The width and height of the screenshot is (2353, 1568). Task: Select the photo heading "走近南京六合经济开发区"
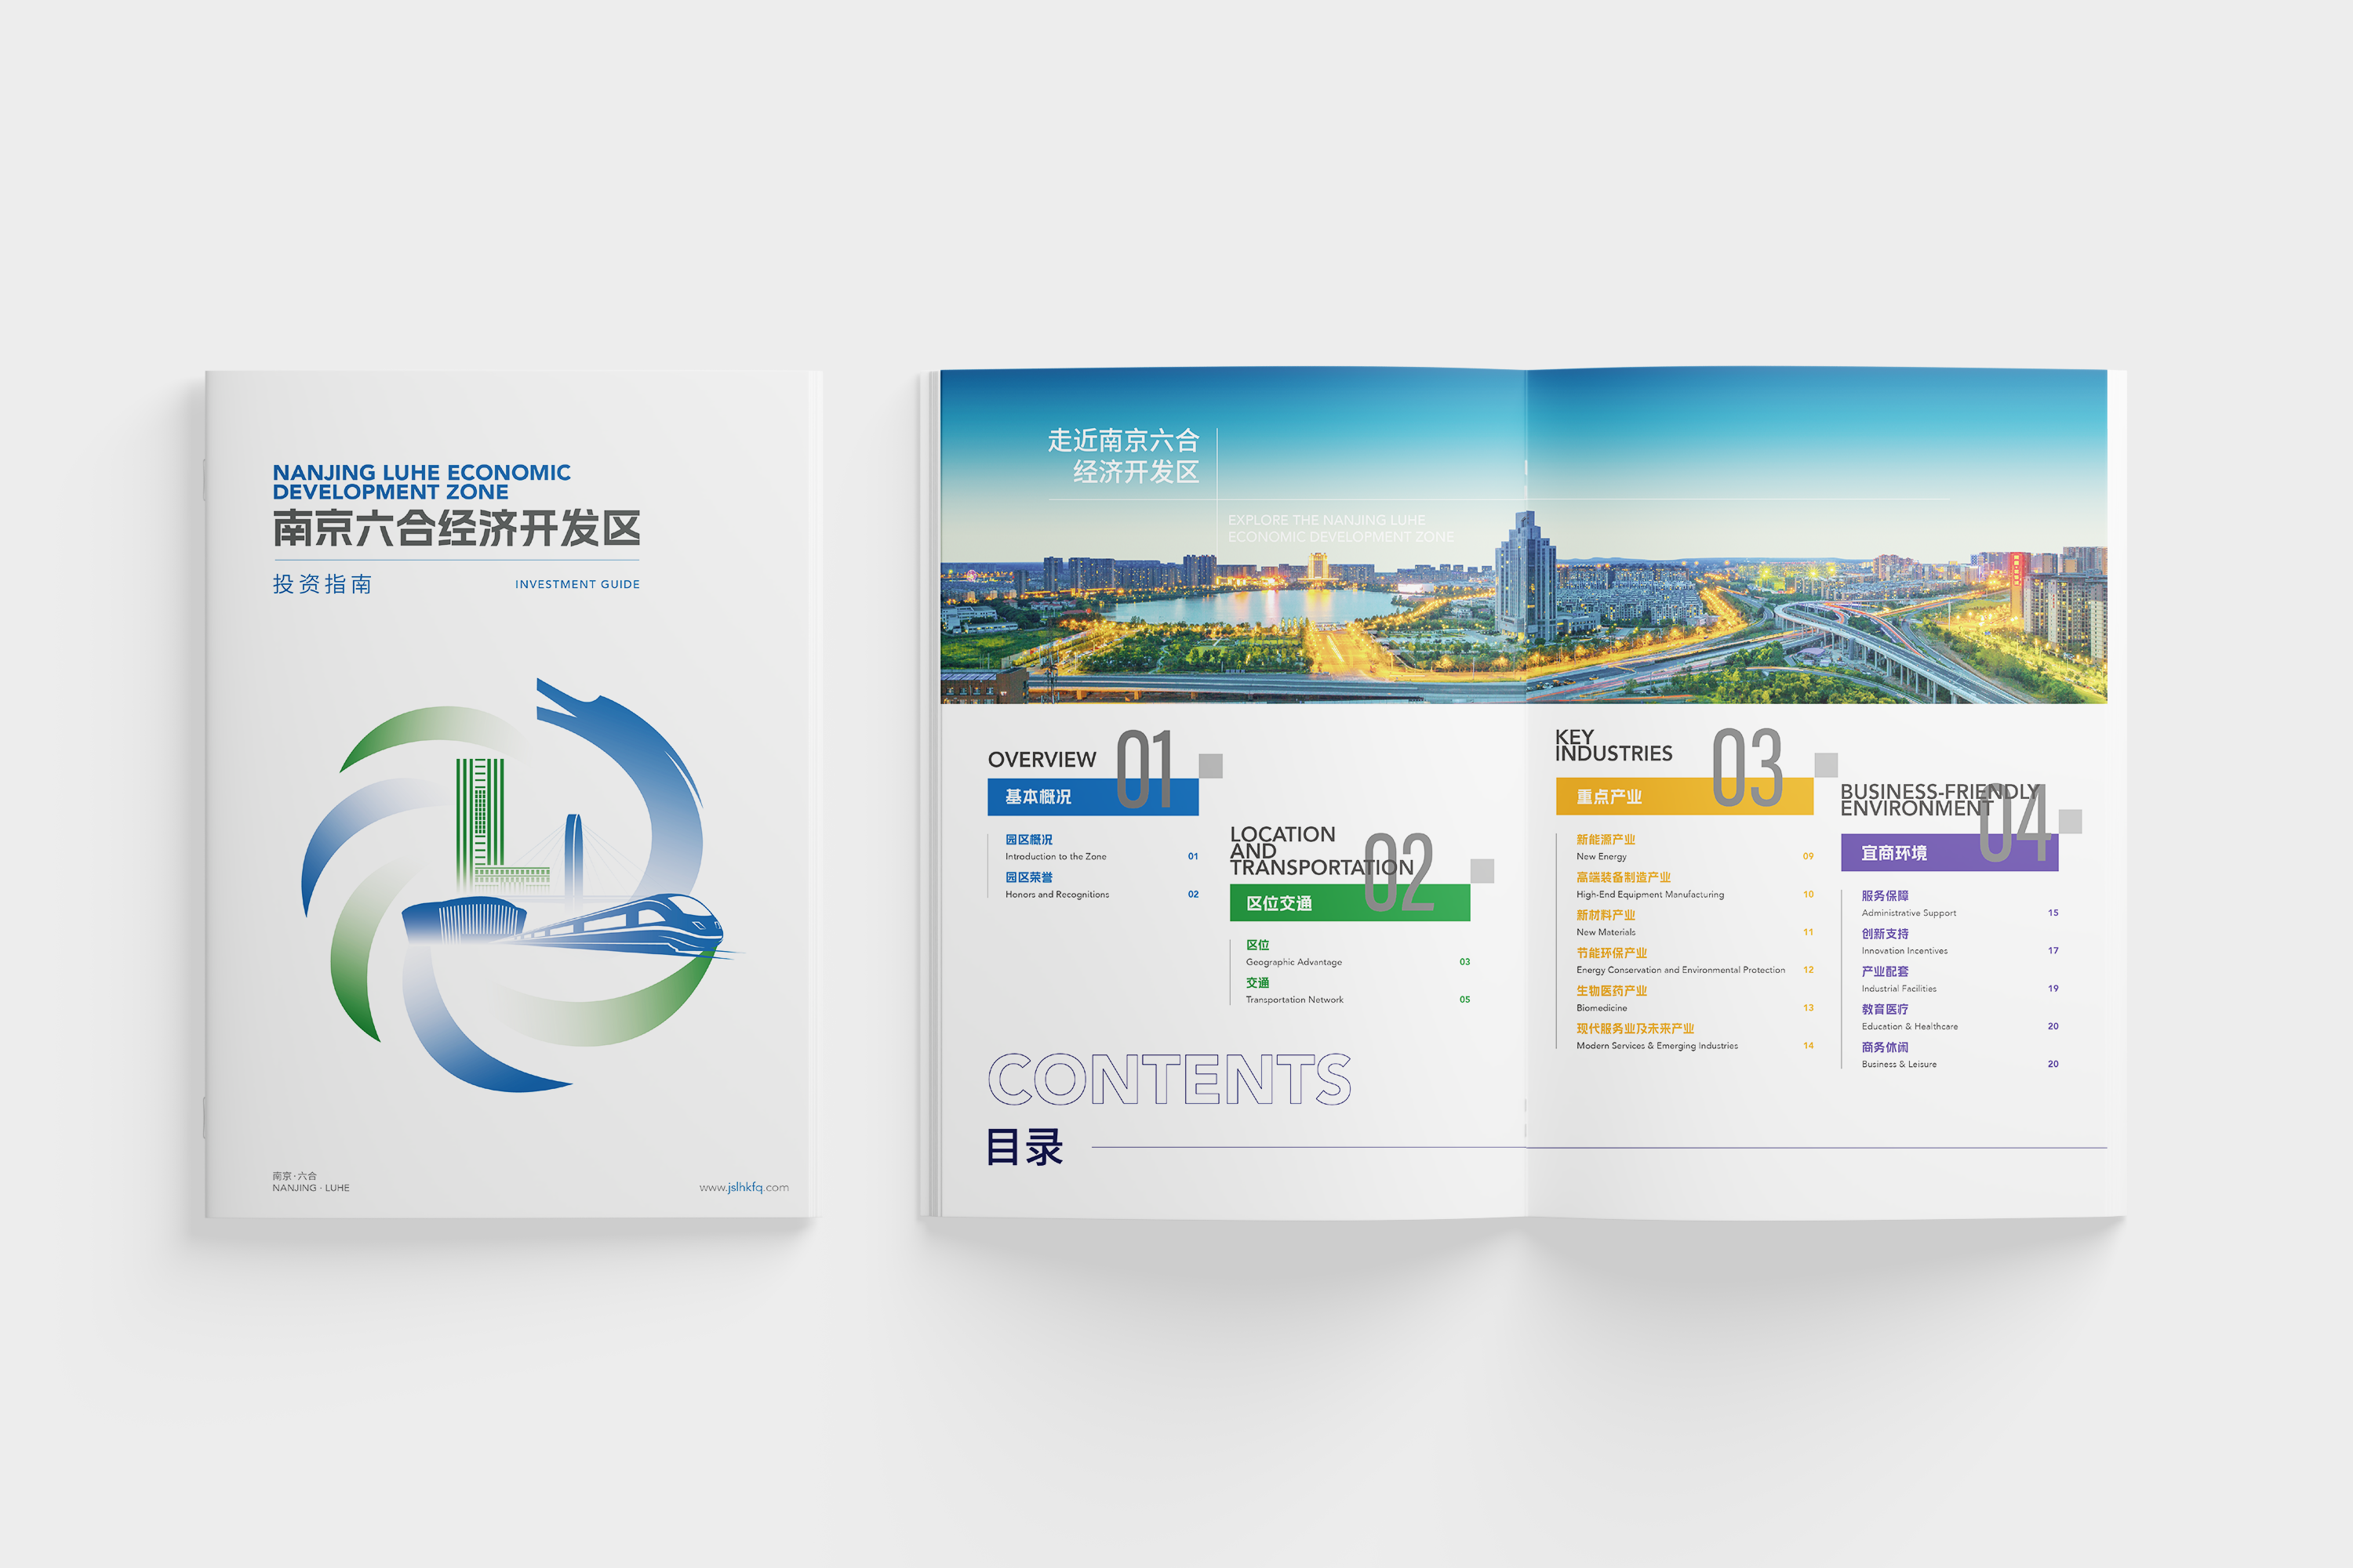pos(1123,456)
